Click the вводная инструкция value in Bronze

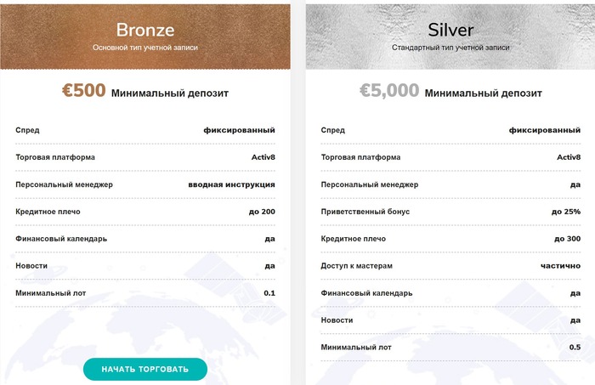click(231, 184)
